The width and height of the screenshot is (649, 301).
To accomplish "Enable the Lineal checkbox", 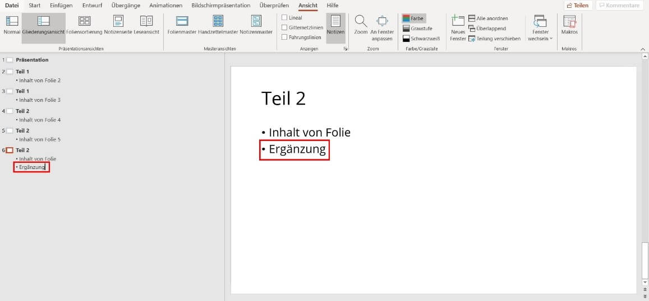I will coord(284,17).
